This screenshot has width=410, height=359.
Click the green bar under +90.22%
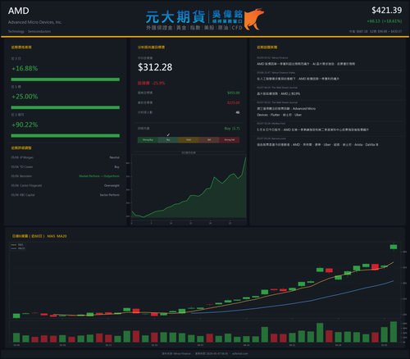(66, 135)
